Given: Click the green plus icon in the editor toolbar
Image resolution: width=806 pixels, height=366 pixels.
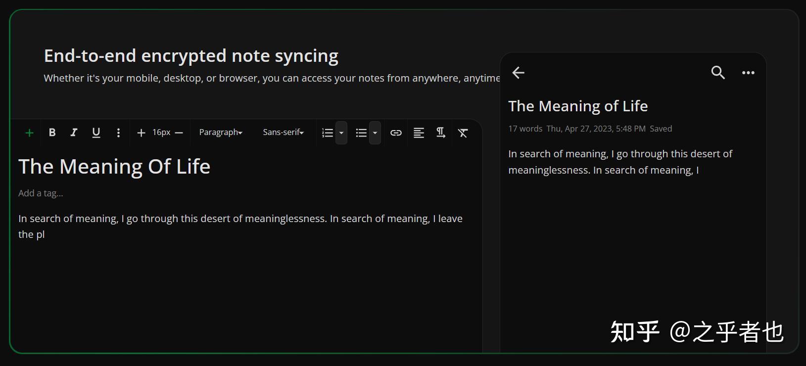Looking at the screenshot, I should [29, 133].
